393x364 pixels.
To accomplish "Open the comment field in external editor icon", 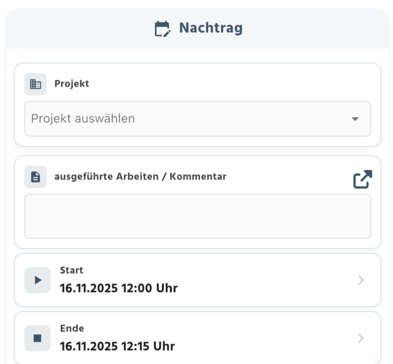I will pos(362,179).
